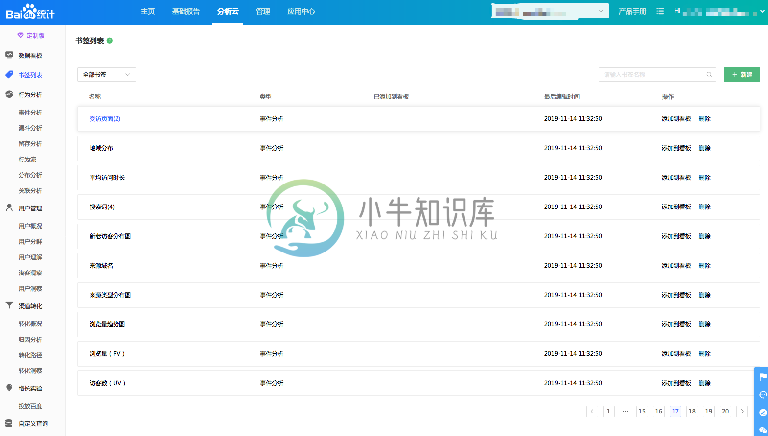Viewport: 768px width, 436px height.
Task: Open the 产品手册 link
Action: [x=632, y=11]
